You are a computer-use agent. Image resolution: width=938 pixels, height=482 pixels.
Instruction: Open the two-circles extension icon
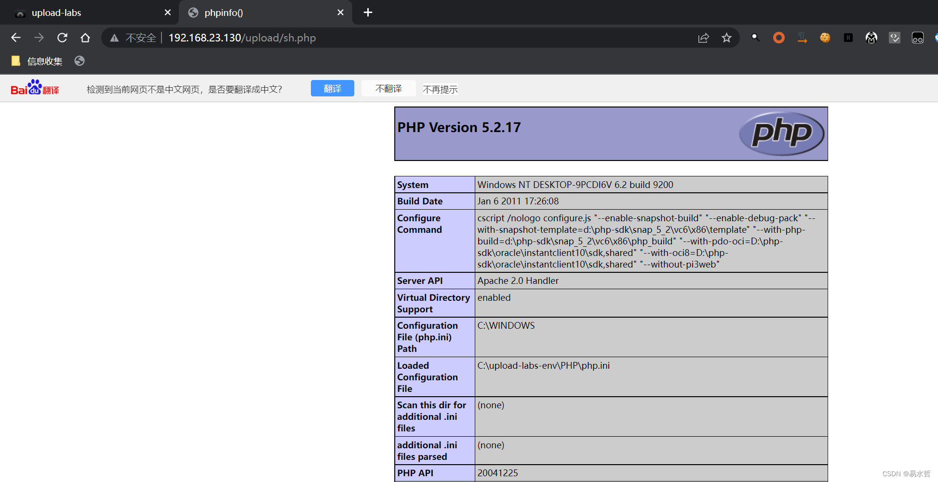[918, 38]
